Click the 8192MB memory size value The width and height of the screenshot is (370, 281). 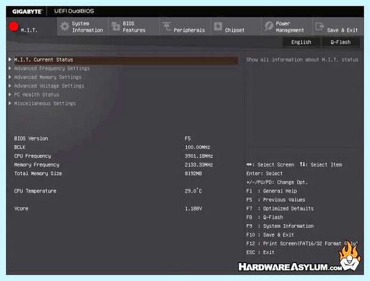pyautogui.click(x=193, y=174)
